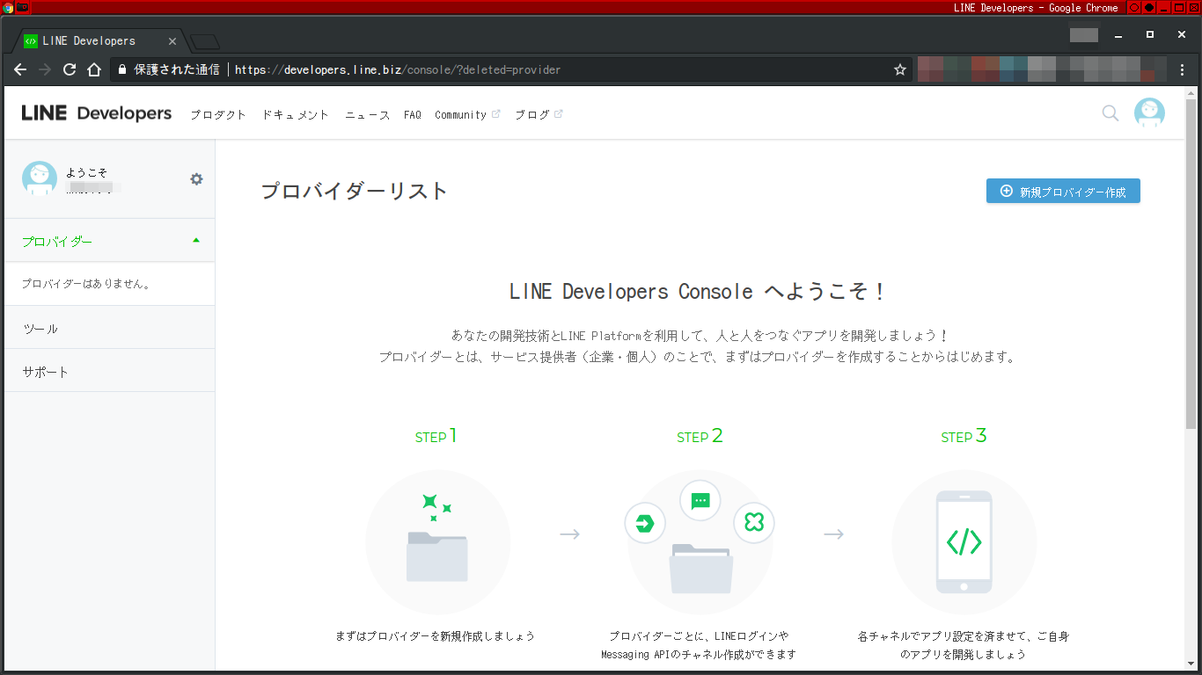Click the new provider plus icon
The width and height of the screenshot is (1202, 675).
(1006, 191)
